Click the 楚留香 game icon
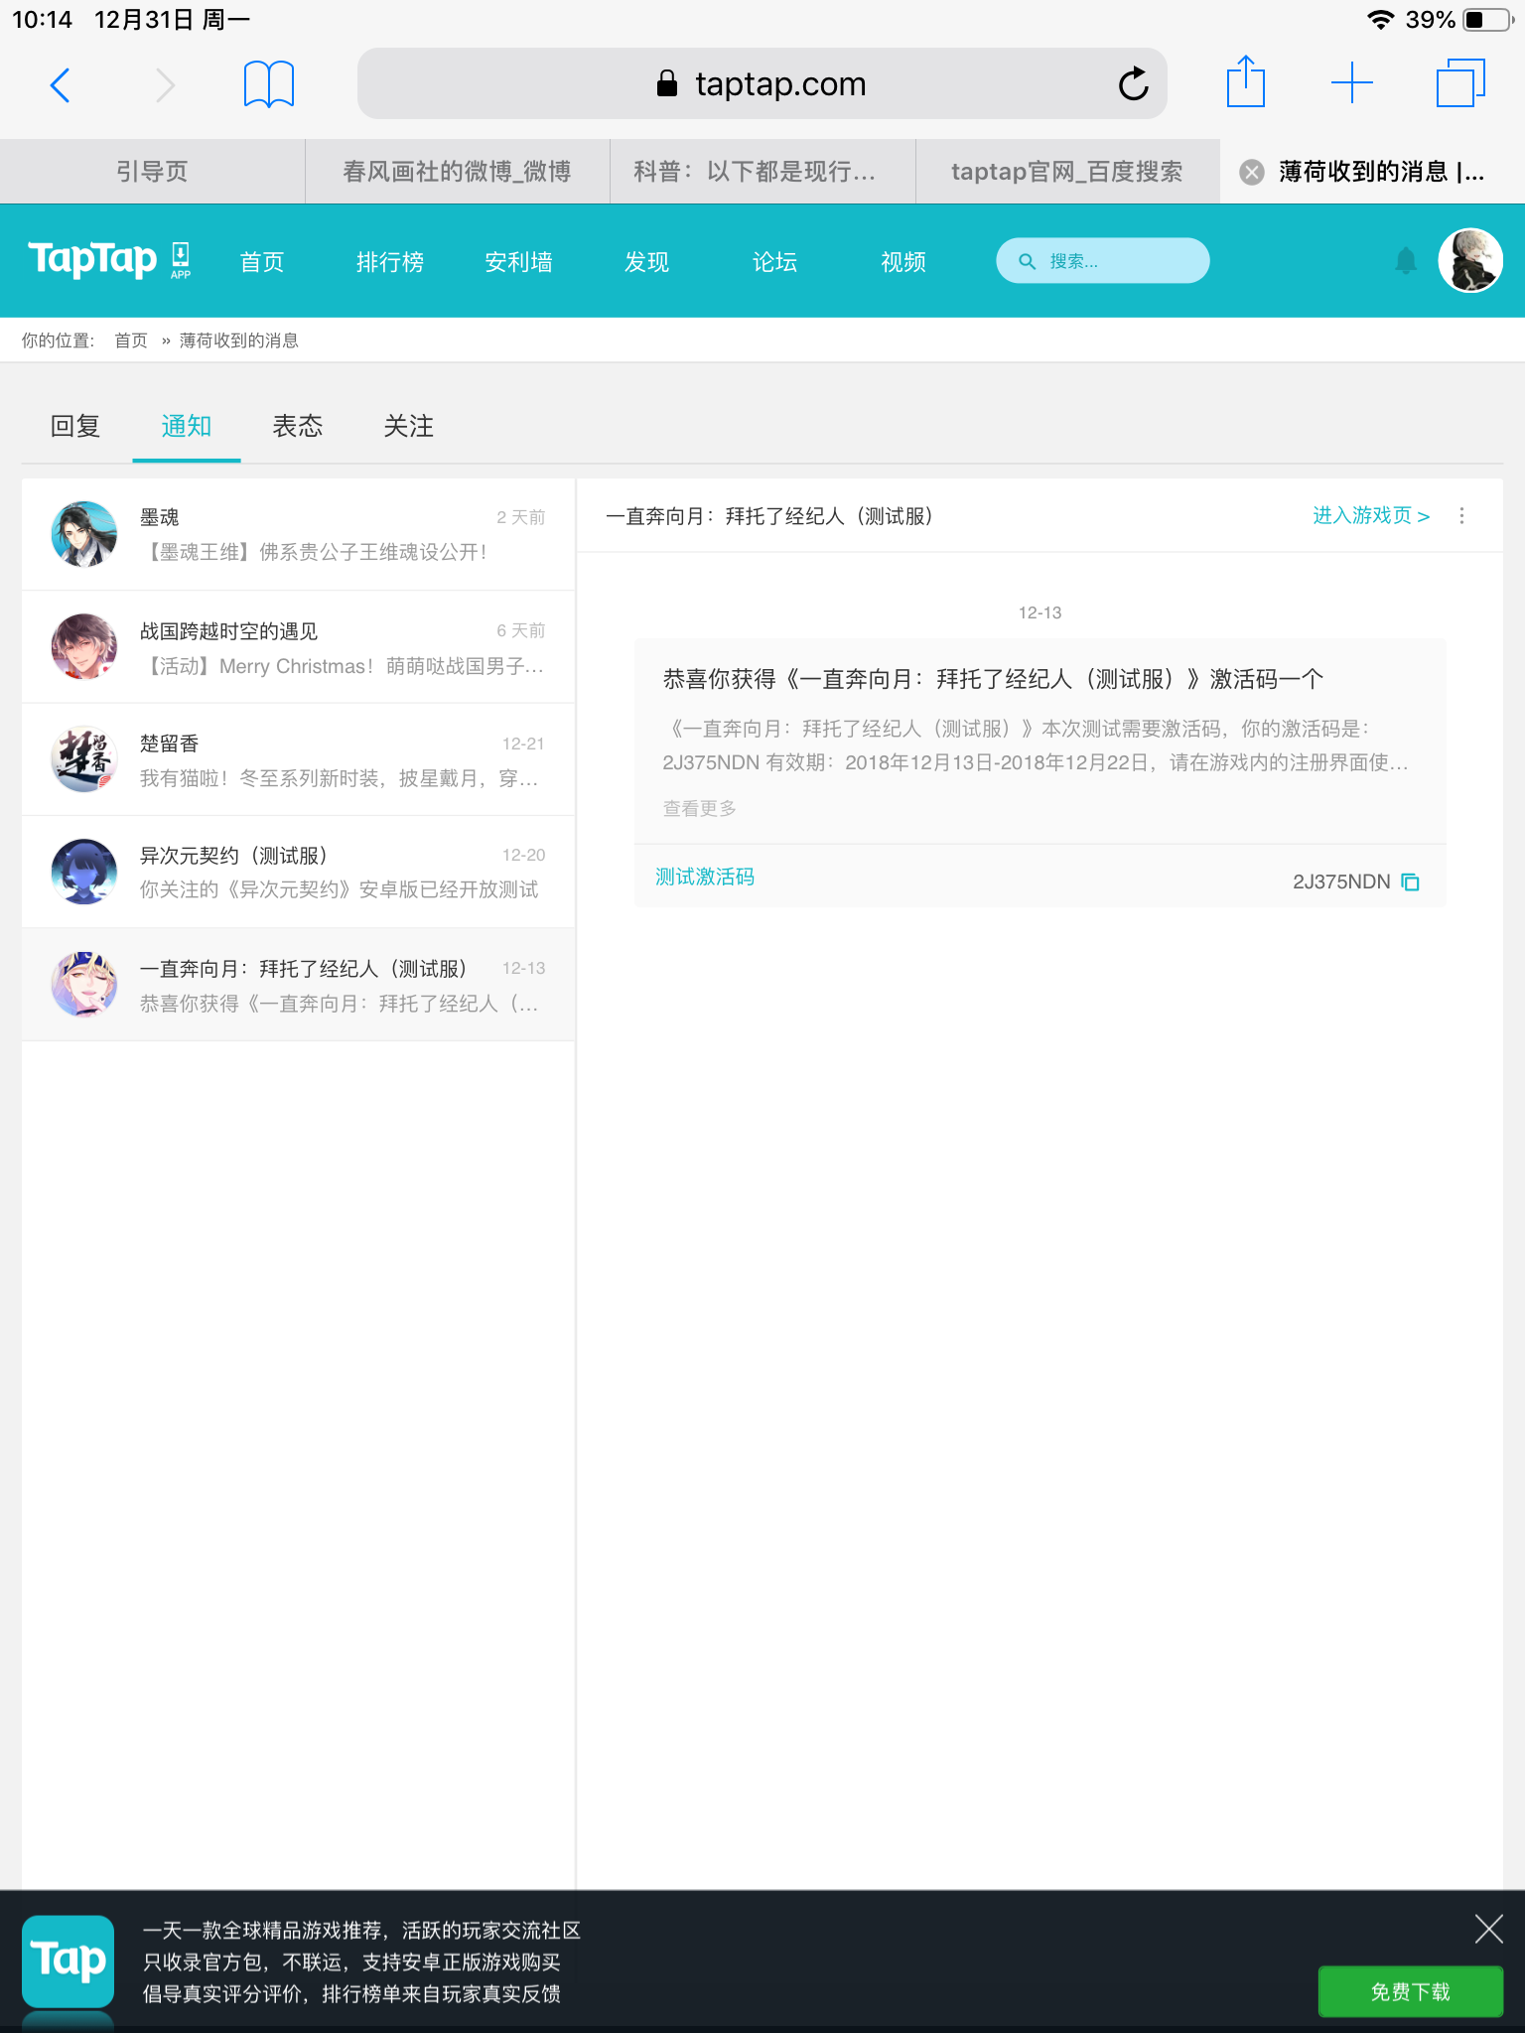This screenshot has height=2033, width=1525. (x=84, y=758)
